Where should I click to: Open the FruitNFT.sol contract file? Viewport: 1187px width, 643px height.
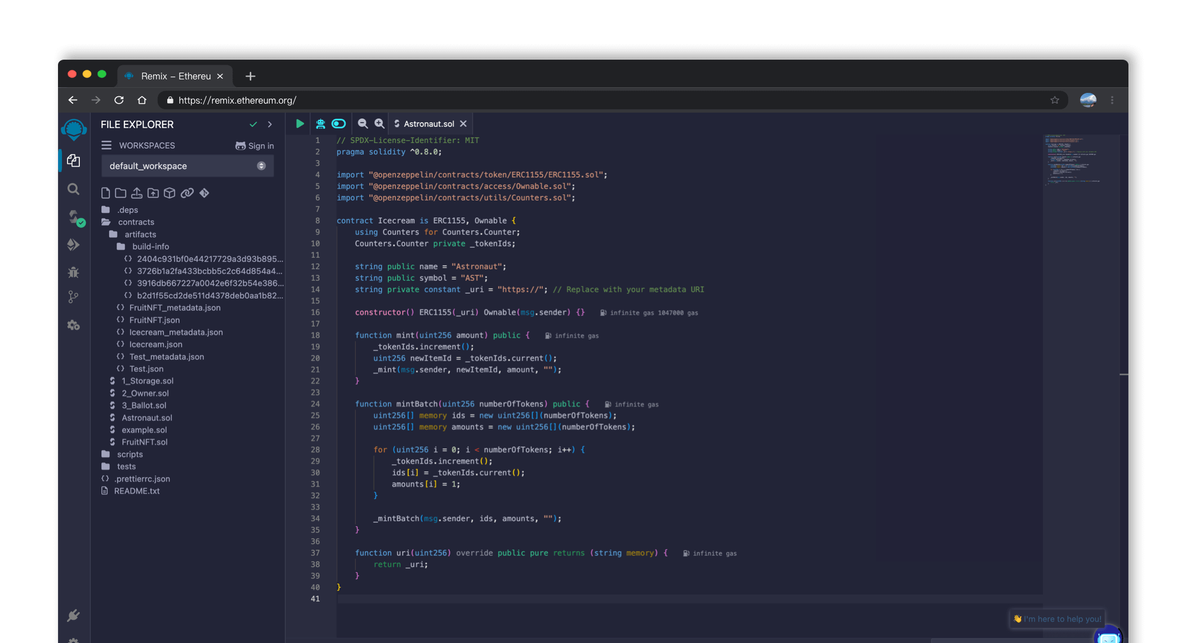145,441
